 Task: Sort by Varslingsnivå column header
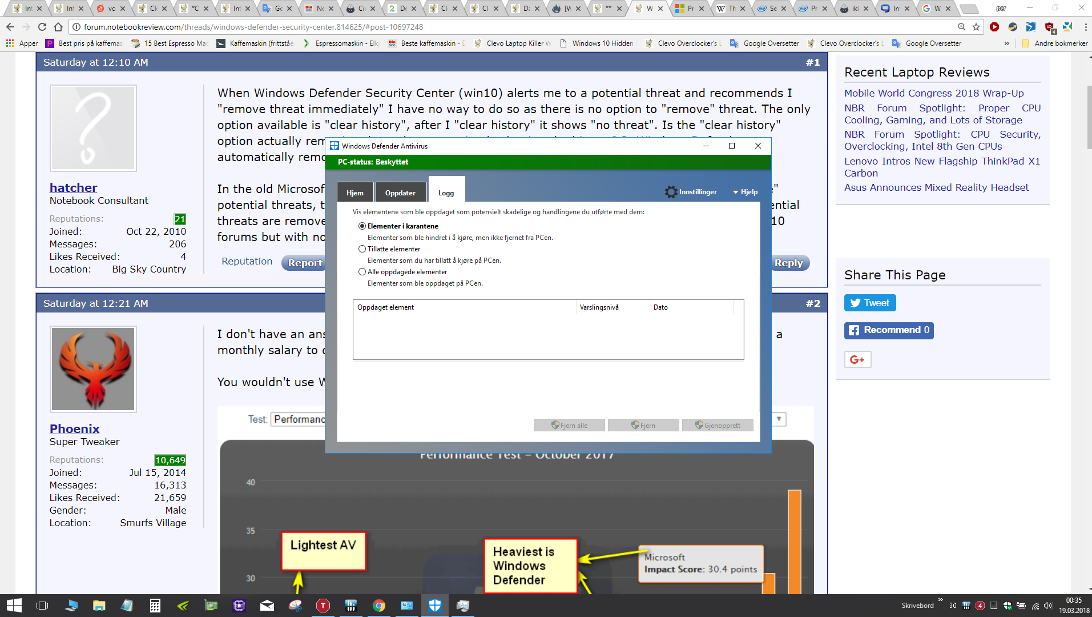coord(613,307)
